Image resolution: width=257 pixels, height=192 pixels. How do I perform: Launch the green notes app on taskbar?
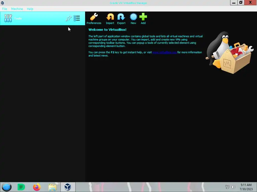[x=21, y=187]
